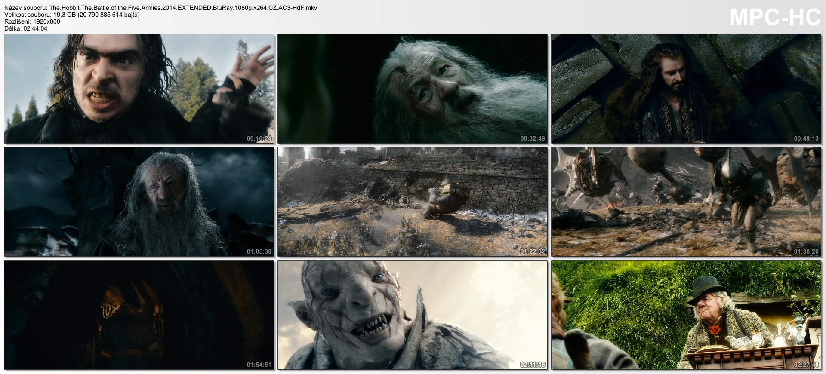Click the dark cave interior thumbnail
This screenshot has height=374, width=826.
coord(139,315)
